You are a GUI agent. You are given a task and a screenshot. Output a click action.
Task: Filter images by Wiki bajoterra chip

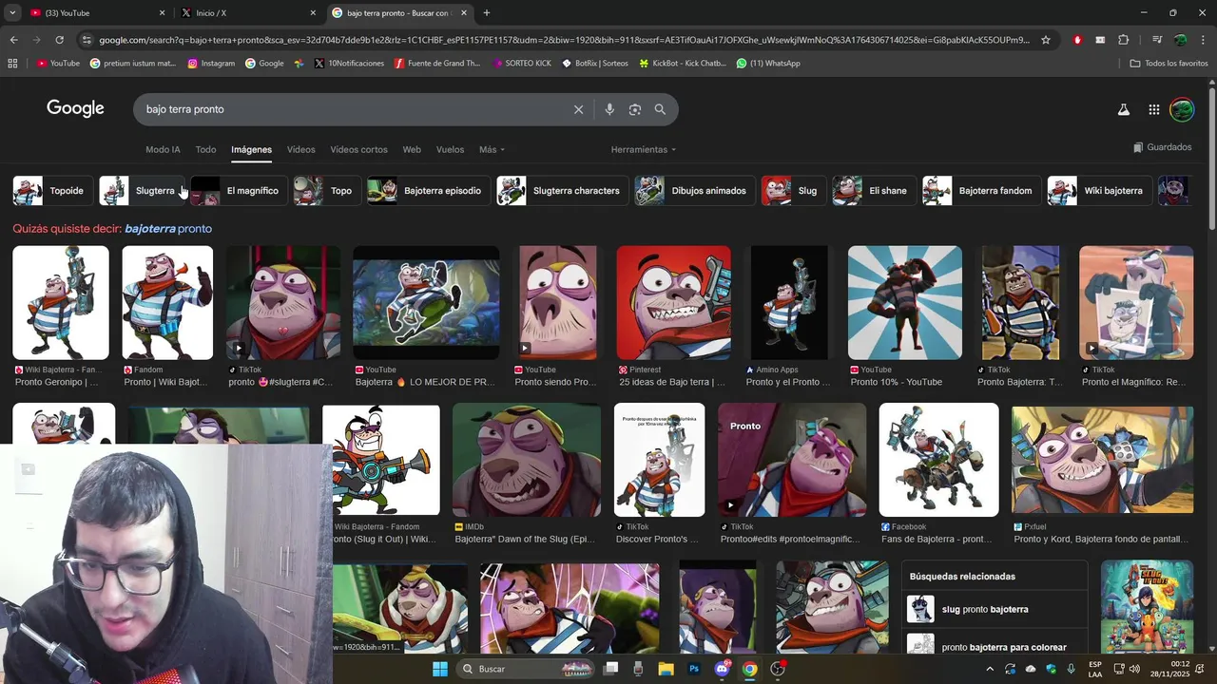pyautogui.click(x=1099, y=190)
